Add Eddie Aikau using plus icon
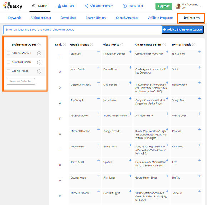Viewport: 207px width, 205px height. click(130, 145)
